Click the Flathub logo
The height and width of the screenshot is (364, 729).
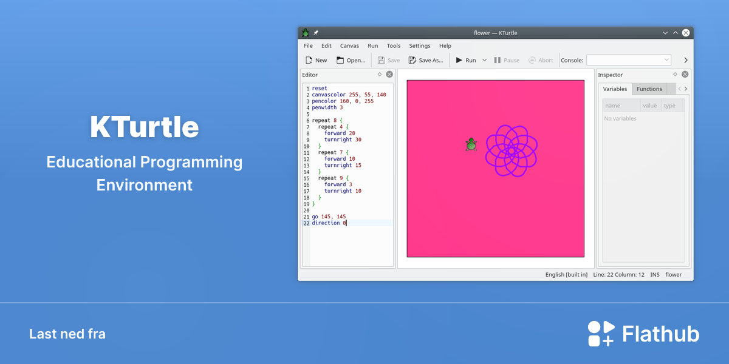tap(643, 334)
